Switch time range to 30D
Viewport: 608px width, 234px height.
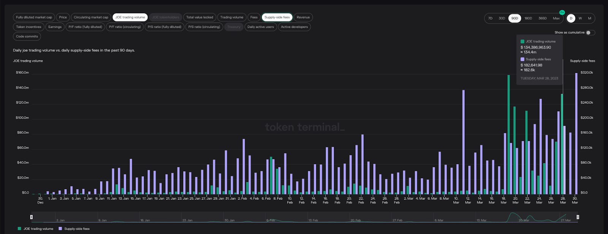pyautogui.click(x=502, y=18)
